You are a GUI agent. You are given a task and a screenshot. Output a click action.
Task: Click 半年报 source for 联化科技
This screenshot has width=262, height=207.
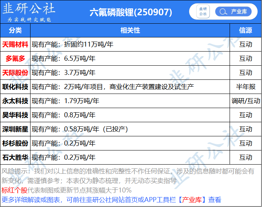[245, 87]
